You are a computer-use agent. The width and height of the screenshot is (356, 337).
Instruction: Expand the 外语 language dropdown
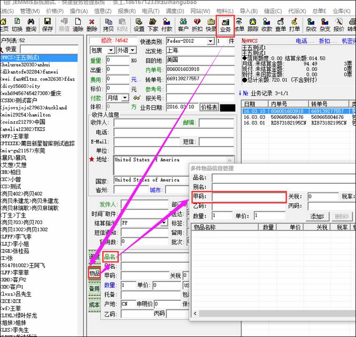[133, 50]
